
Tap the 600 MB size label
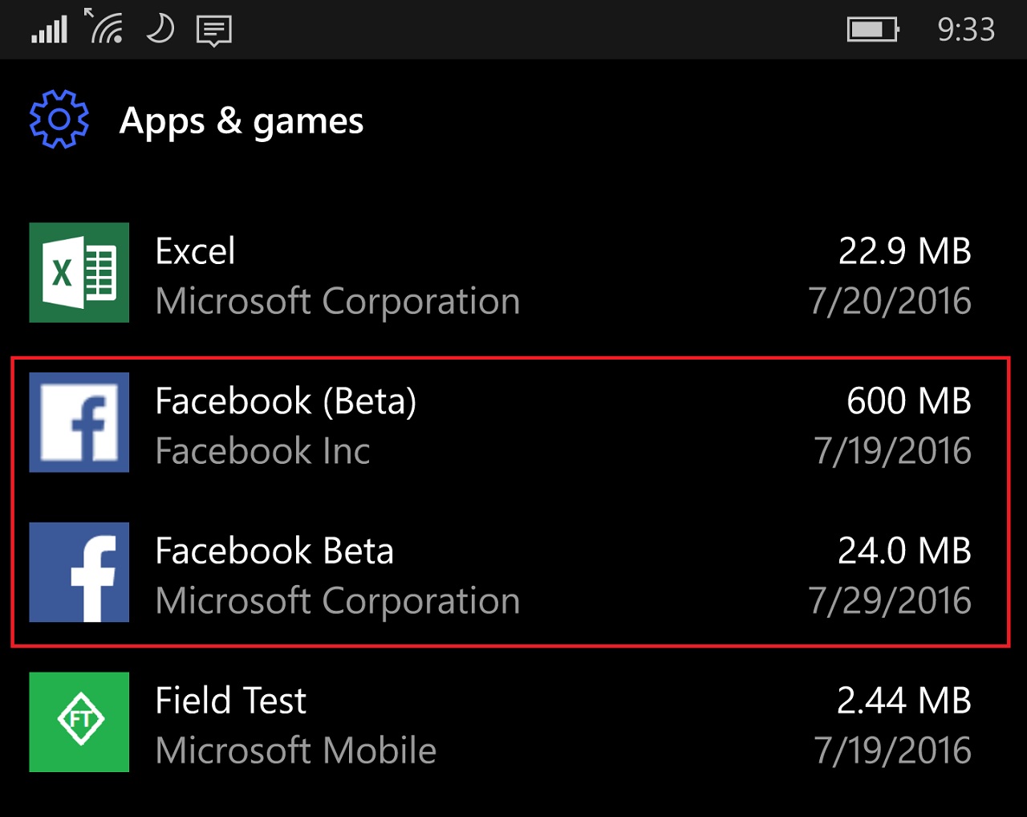click(x=908, y=401)
